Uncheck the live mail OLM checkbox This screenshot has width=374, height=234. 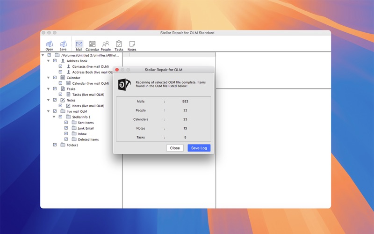click(x=55, y=111)
